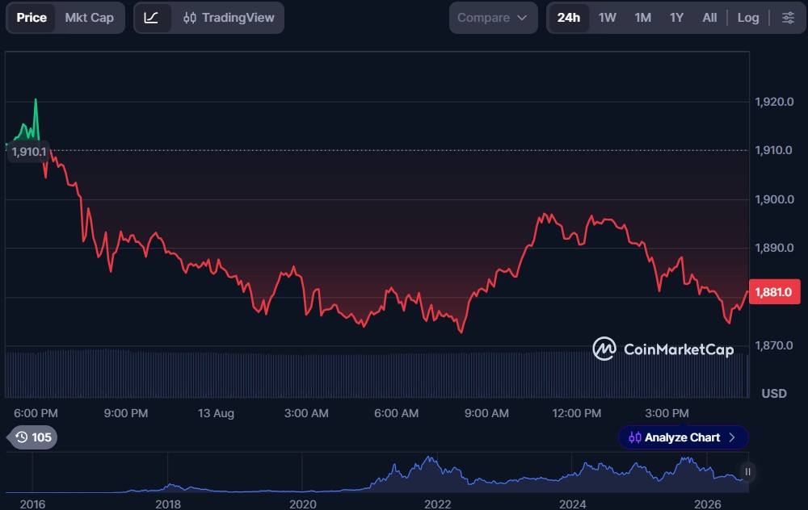This screenshot has width=808, height=510.
Task: Click the 1,920.0 axis value
Action: tap(774, 102)
